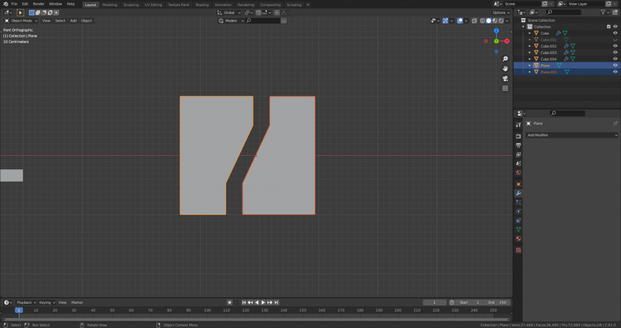
Task: Open the Render menu
Action: [x=38, y=4]
